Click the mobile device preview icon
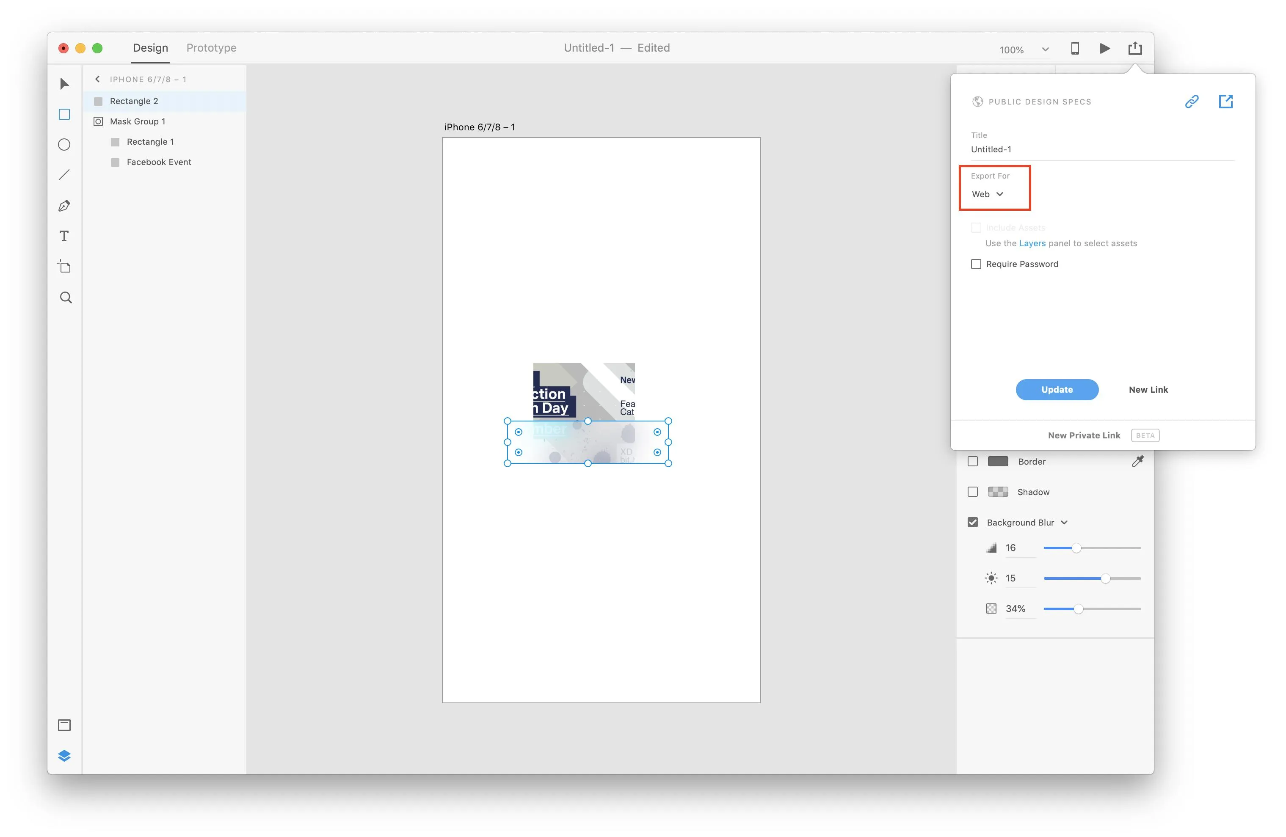This screenshot has width=1286, height=837. pos(1075,49)
